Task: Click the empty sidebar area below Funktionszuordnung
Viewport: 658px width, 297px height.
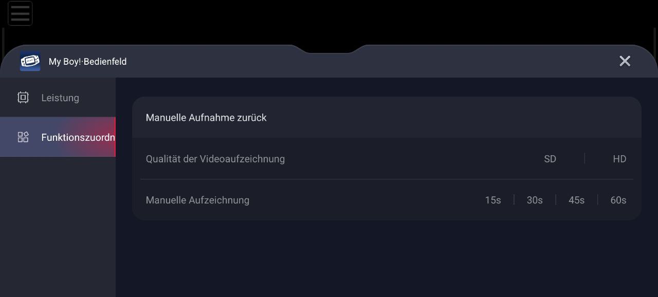Action: (x=58, y=226)
